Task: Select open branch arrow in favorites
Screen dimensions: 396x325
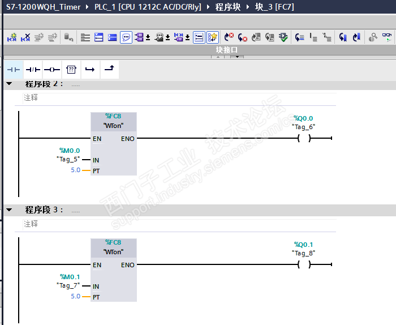Action: point(90,70)
